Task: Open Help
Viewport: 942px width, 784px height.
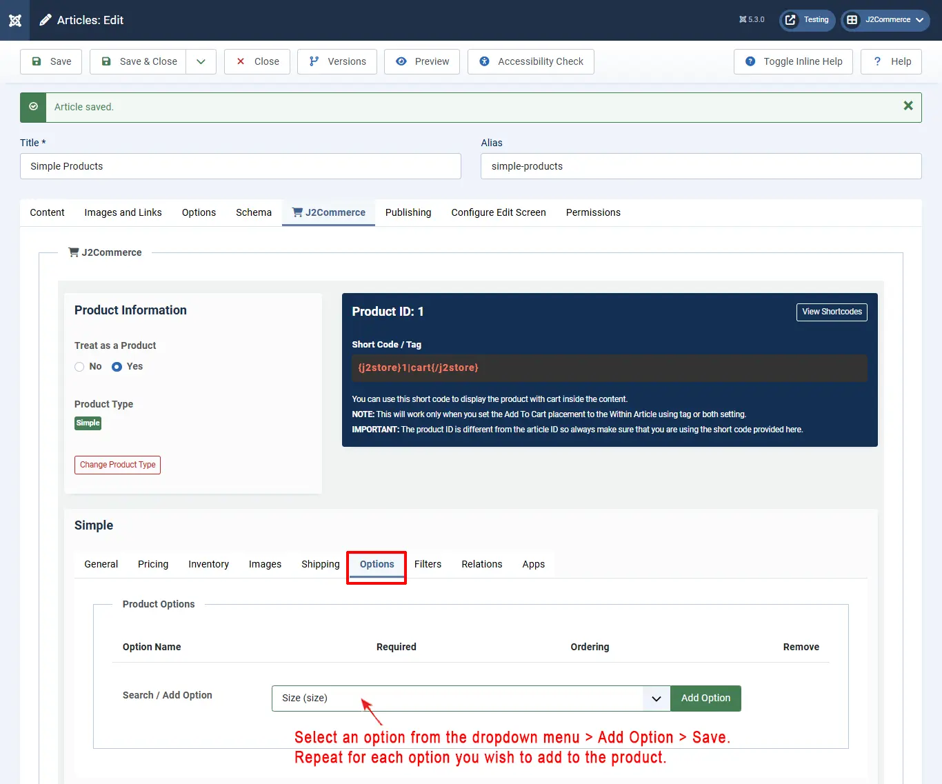Action: tap(891, 61)
